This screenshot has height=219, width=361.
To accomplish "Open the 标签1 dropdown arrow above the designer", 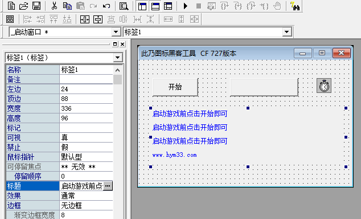I will (286, 32).
